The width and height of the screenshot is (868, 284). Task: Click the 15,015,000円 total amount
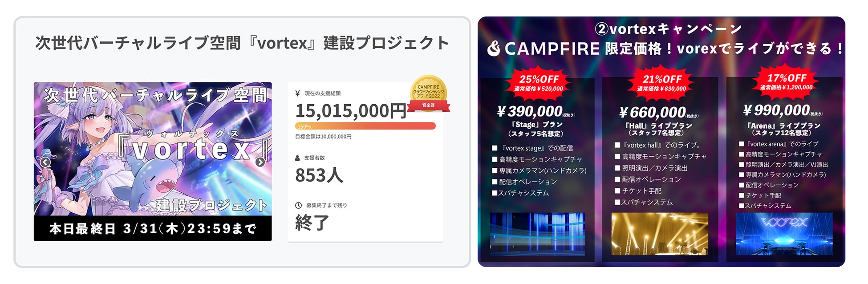(351, 111)
